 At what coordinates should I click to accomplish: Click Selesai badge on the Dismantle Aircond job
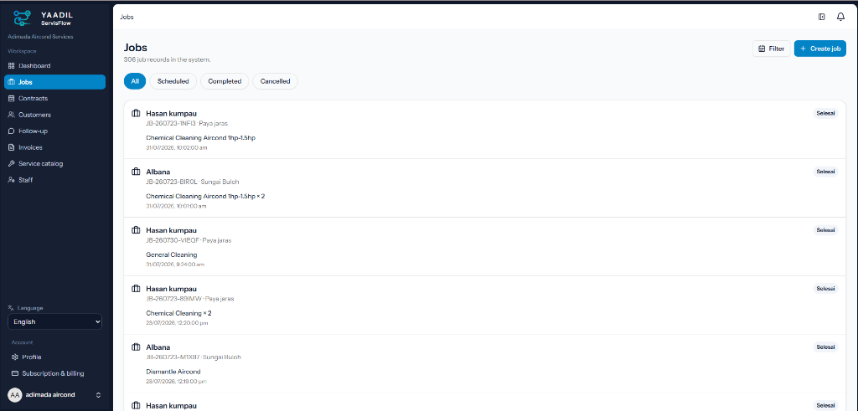point(825,347)
